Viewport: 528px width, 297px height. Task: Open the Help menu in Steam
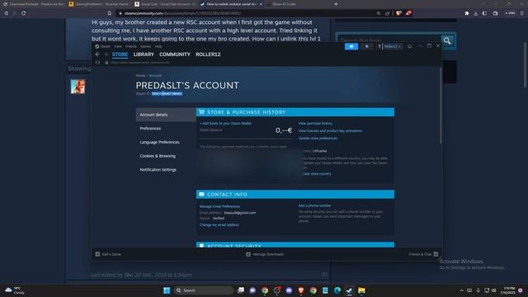(158, 46)
